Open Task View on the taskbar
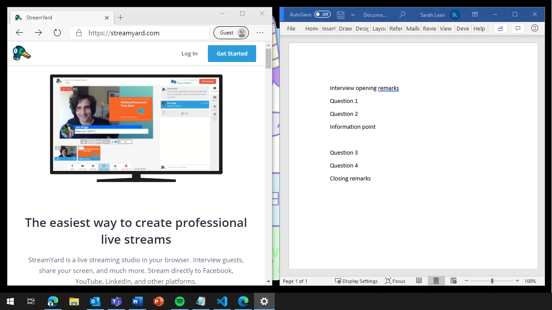 click(x=31, y=301)
